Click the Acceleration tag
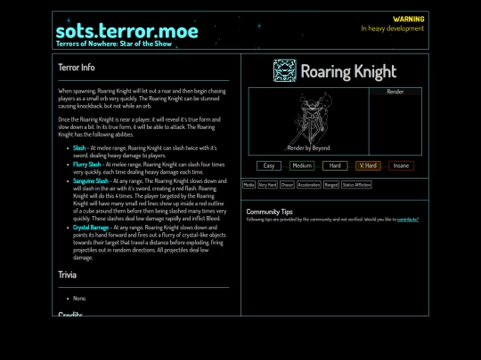Image resolution: width=481 pixels, height=360 pixels. [309, 185]
